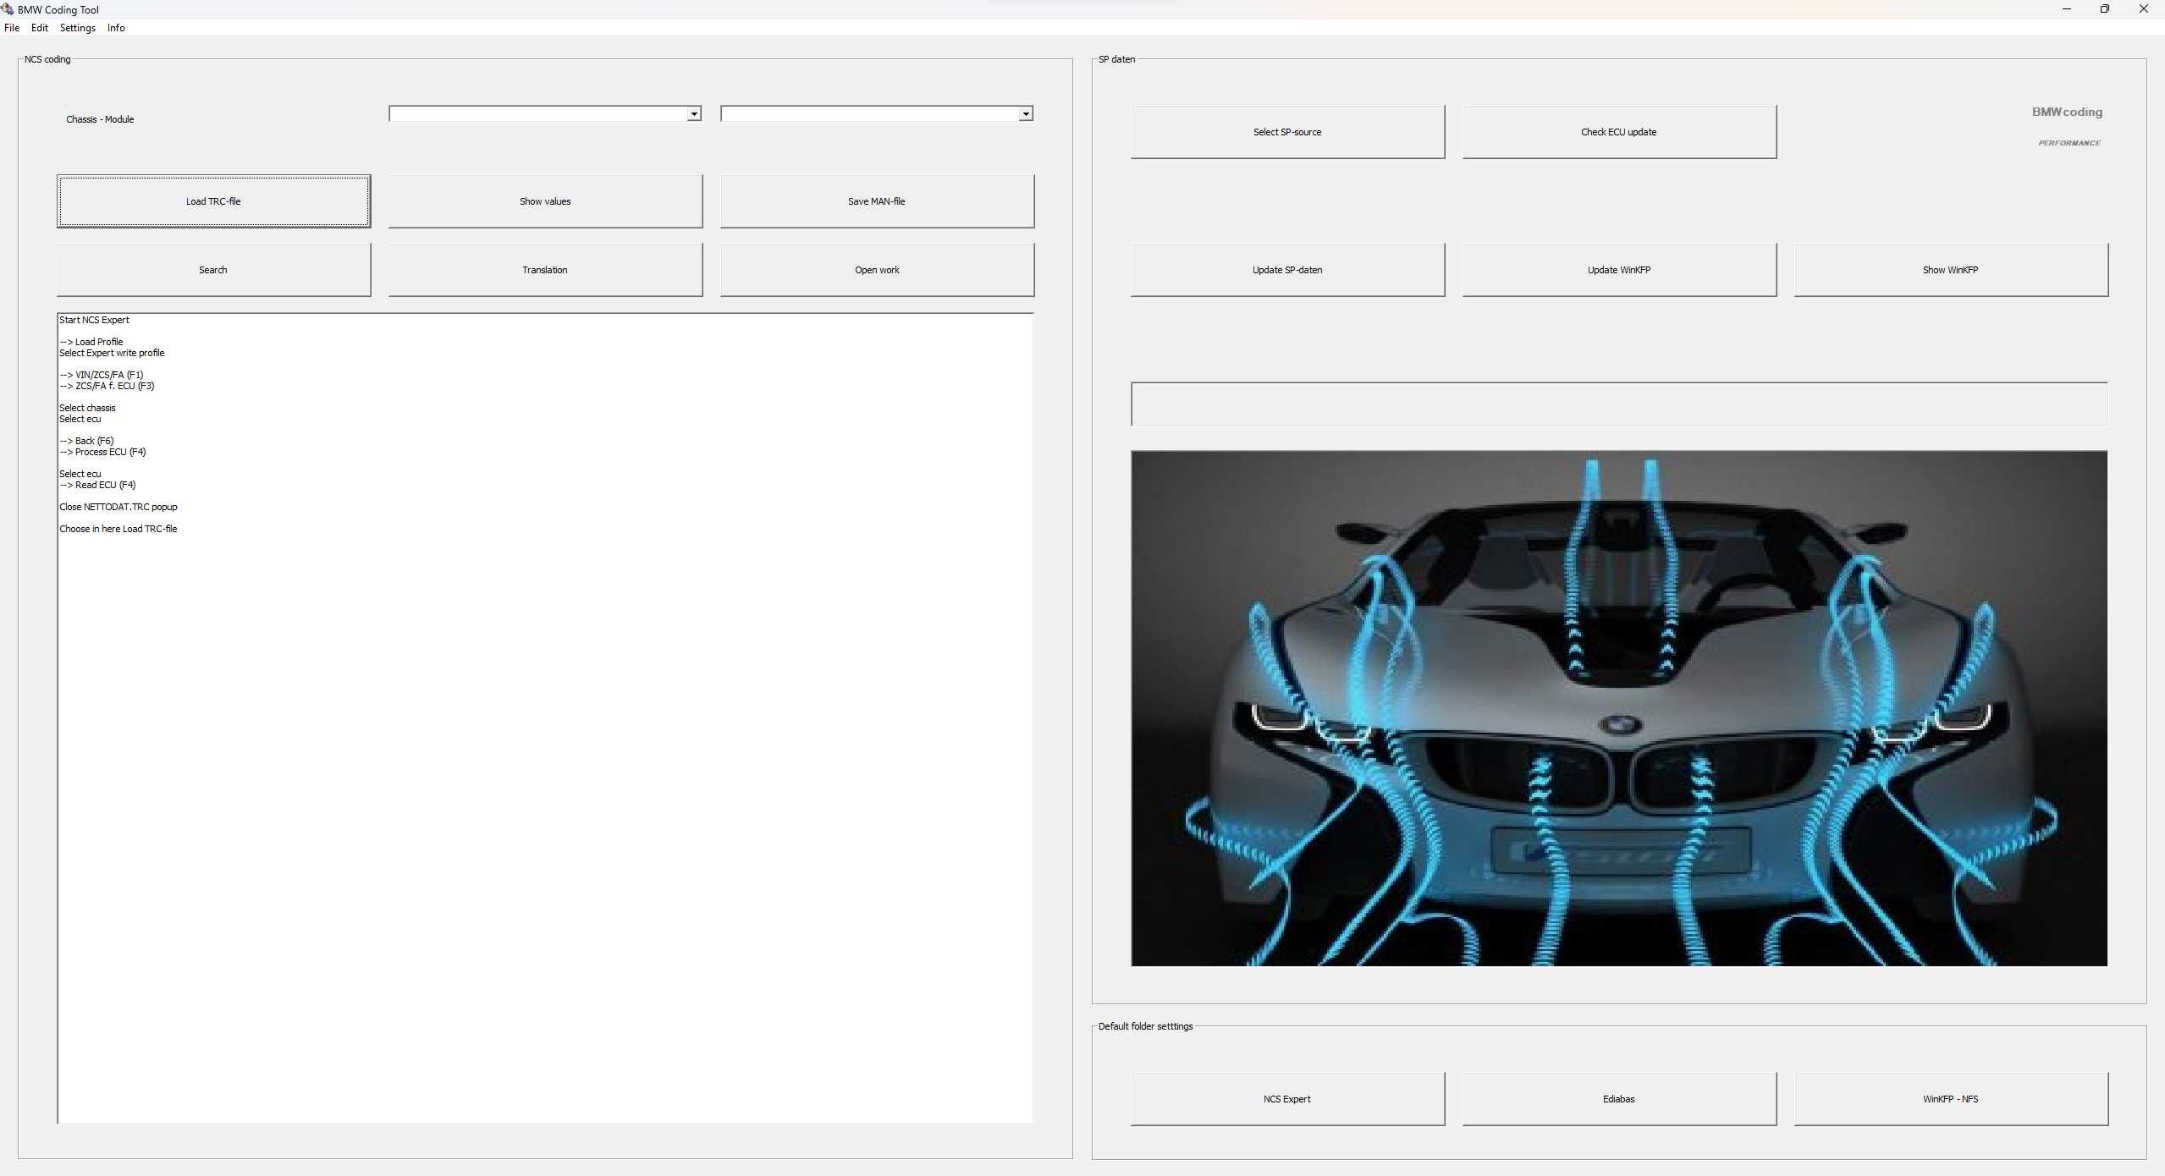2165x1176 pixels.
Task: Click the BMWcoding Performance logo
Action: point(2067,125)
